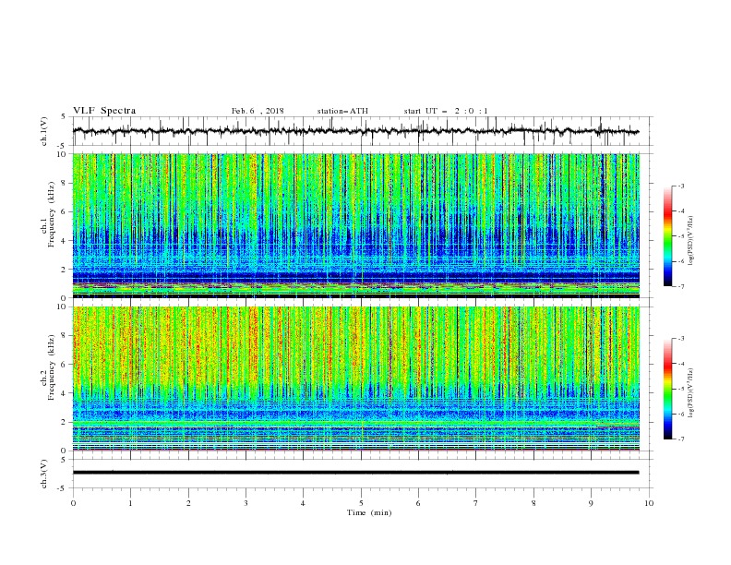Select the ch.2 "Frequency (kHz)" axis label
Image resolution: width=731 pixels, height=565 pixels.
coord(51,367)
